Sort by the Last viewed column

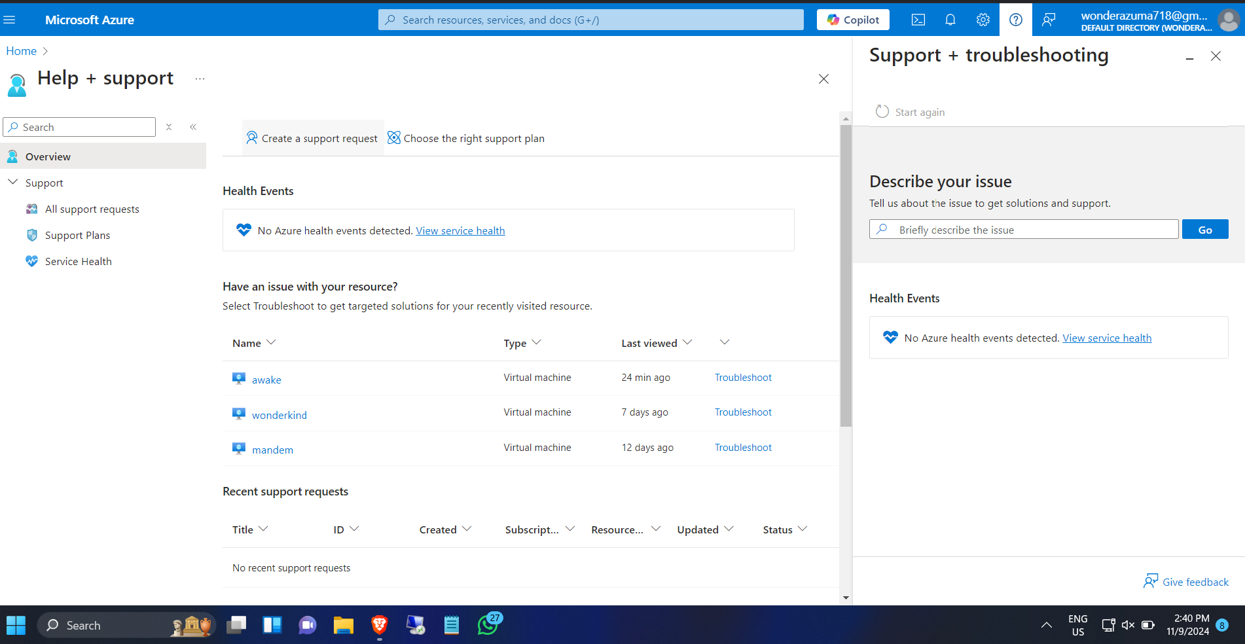click(657, 343)
